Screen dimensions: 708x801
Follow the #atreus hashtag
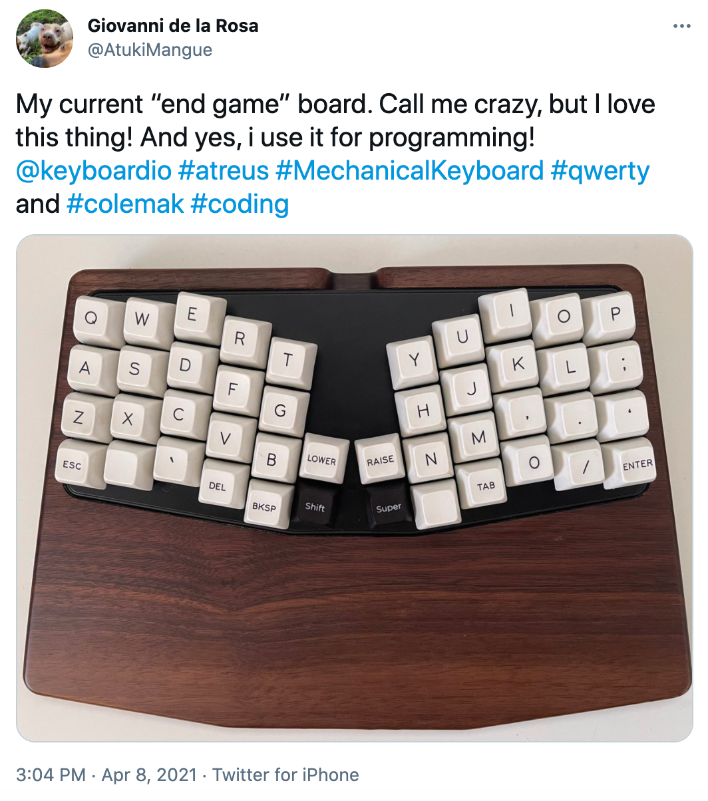click(x=224, y=170)
